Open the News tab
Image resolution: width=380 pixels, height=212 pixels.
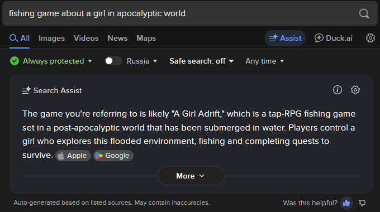(117, 38)
